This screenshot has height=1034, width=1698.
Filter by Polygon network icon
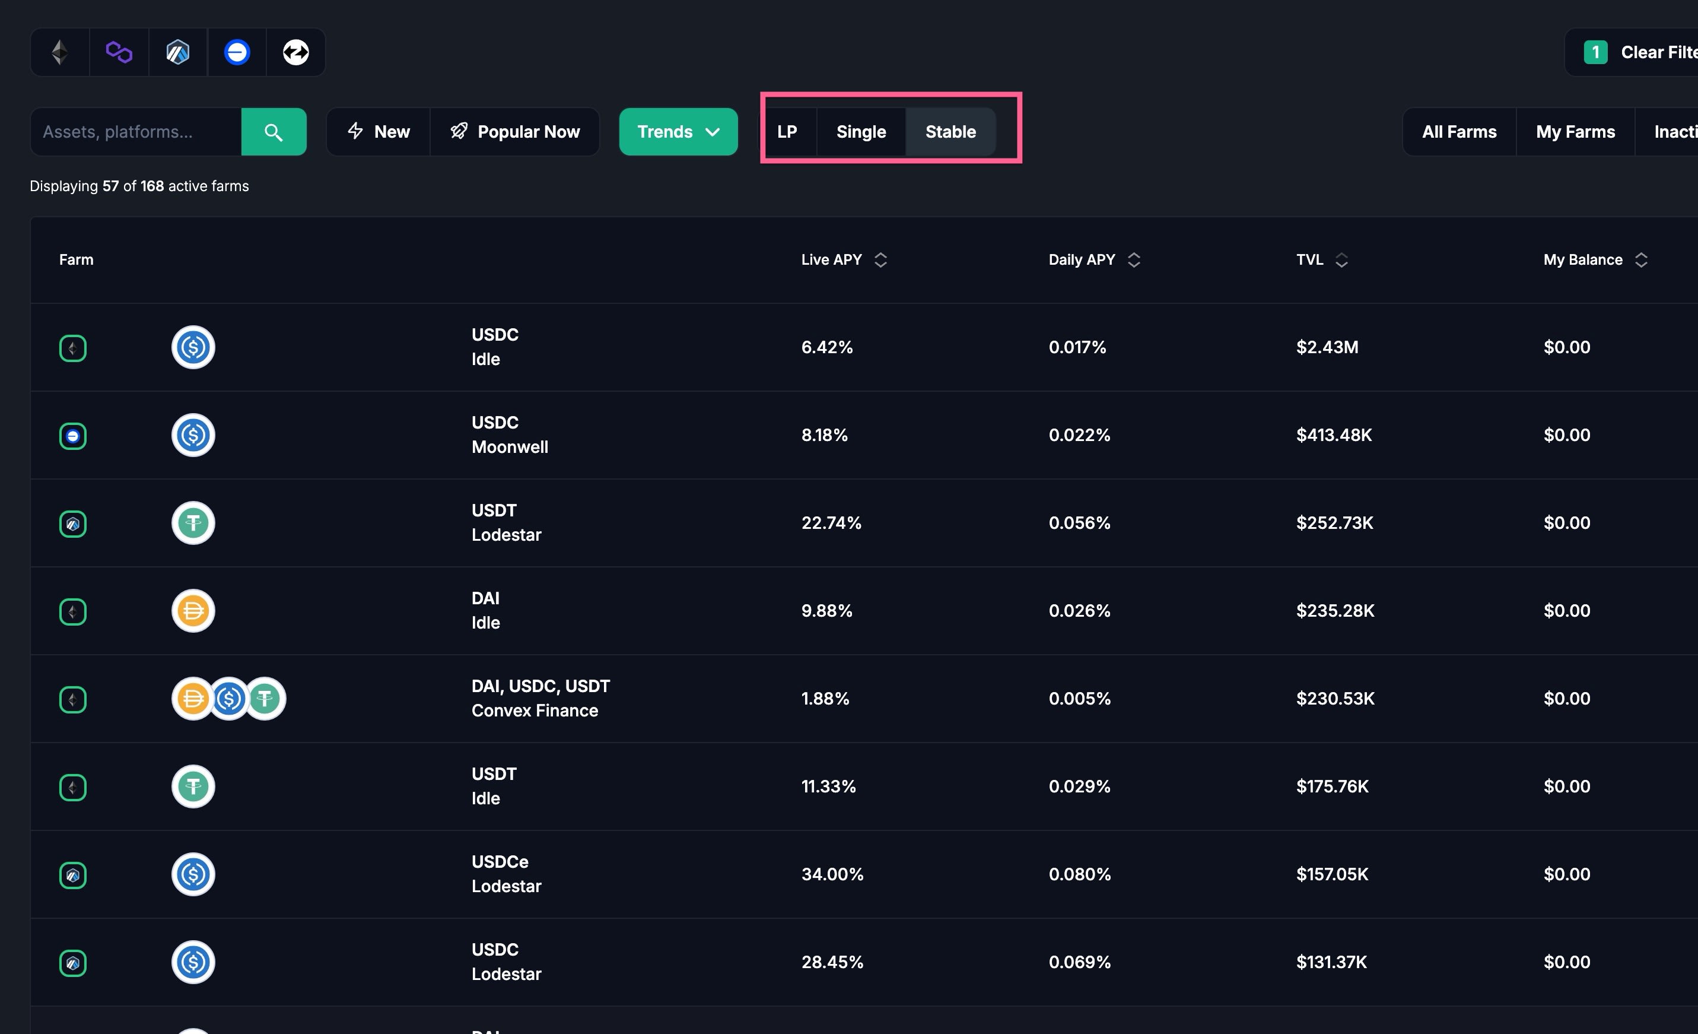[119, 52]
